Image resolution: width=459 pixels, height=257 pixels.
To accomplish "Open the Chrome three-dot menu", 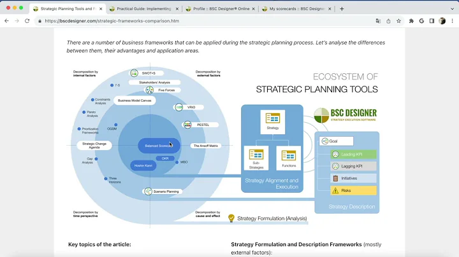I will point(452,21).
